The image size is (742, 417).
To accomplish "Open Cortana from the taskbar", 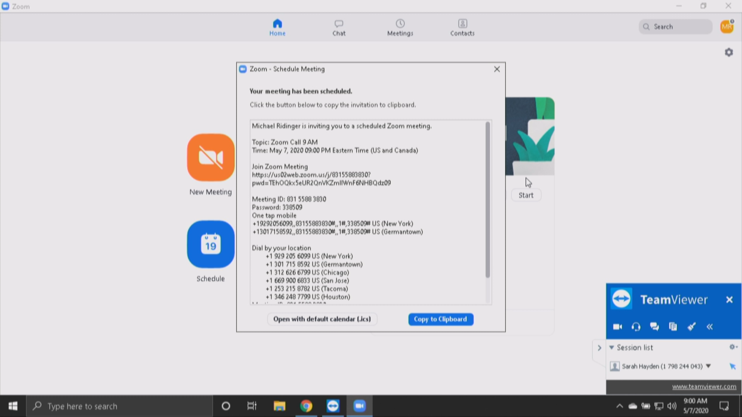I will [226, 406].
